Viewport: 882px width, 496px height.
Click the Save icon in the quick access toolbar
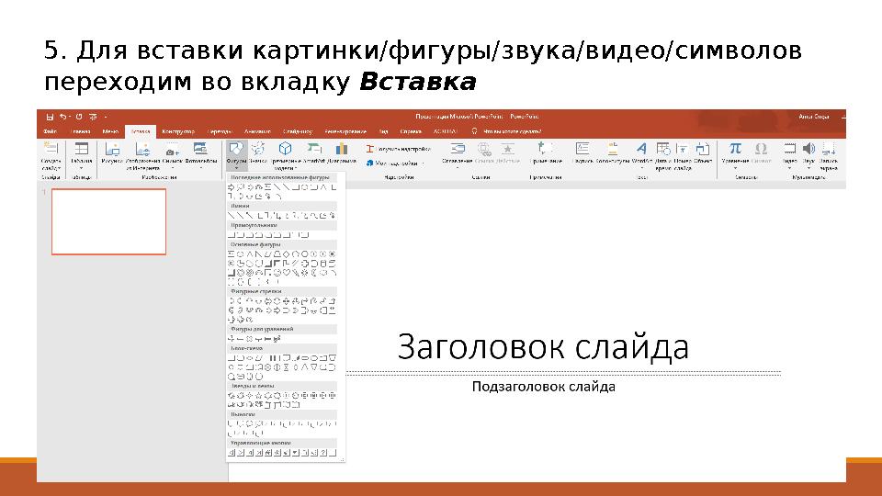click(50, 117)
